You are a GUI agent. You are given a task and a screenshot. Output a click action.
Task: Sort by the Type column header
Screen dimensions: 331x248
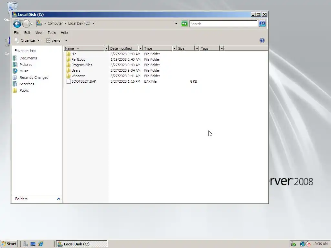click(x=157, y=48)
